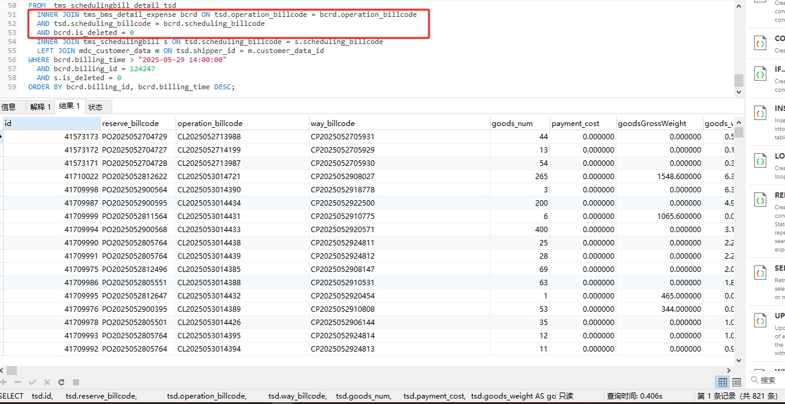
Task: Switch to grid view icon
Action: [722, 382]
